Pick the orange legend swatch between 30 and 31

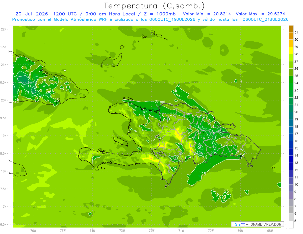click(x=291, y=36)
